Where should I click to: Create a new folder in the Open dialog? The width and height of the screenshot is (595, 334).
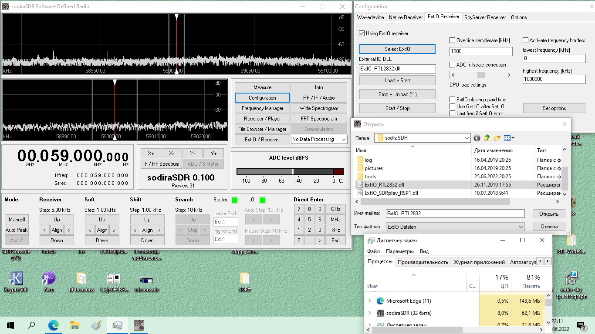(497, 138)
